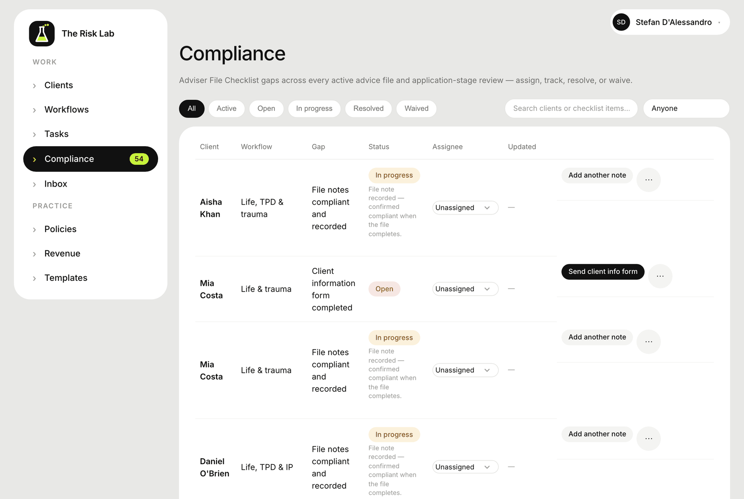This screenshot has width=744, height=499.
Task: Open assignee dropdown for Mia Costa client form
Action: point(465,289)
